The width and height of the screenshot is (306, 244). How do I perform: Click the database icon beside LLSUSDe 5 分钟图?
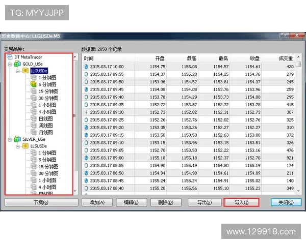coord(33,160)
